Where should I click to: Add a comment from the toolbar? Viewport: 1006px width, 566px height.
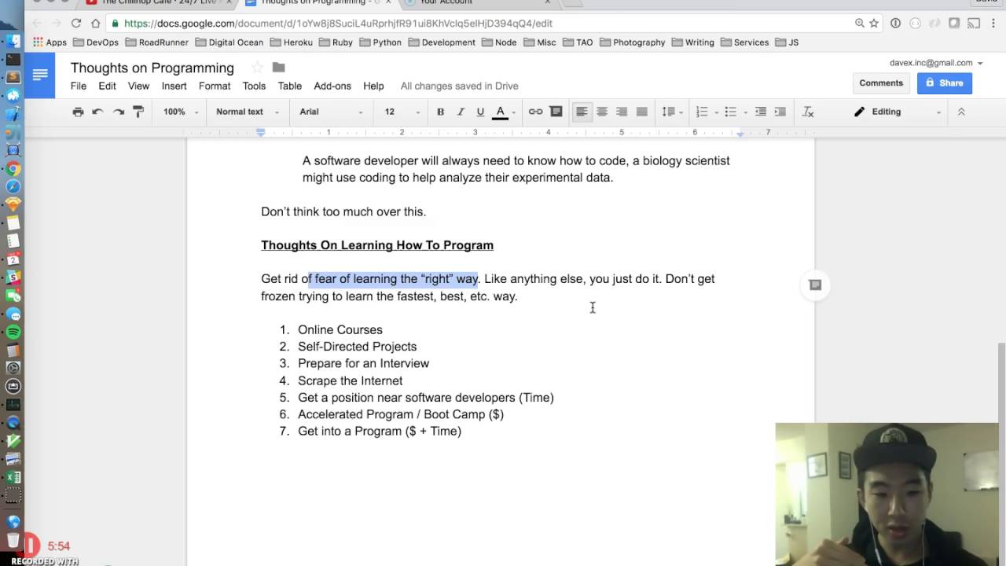(x=556, y=112)
